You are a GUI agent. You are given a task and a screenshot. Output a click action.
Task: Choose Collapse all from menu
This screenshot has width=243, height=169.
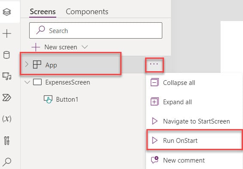(x=194, y=83)
